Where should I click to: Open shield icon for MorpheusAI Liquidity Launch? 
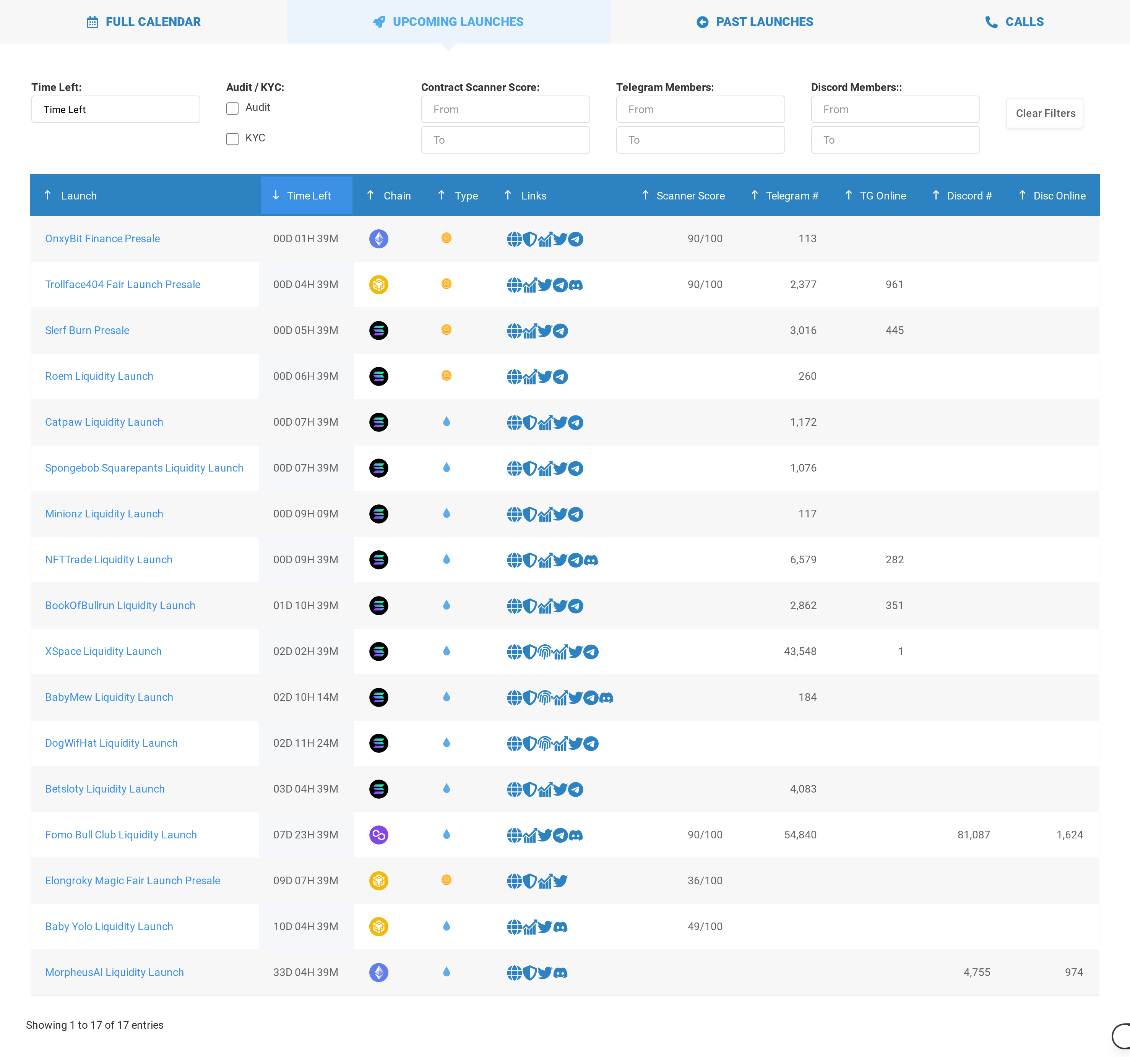(x=529, y=973)
